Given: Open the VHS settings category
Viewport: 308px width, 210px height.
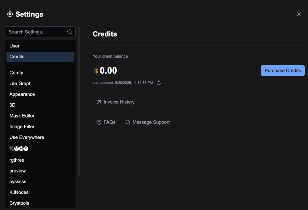Looking at the screenshot, I should pyautogui.click(x=40, y=149).
